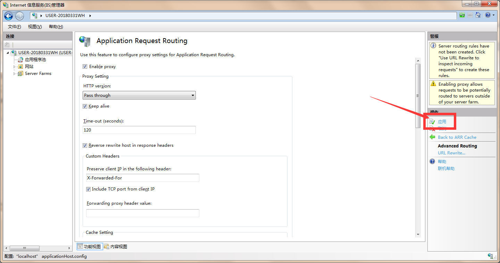Image resolution: width=500 pixels, height=263 pixels.
Task: Click the 联机帮助 online help link
Action: tap(446, 169)
